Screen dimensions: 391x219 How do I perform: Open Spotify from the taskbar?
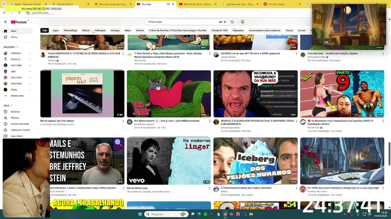point(205,214)
